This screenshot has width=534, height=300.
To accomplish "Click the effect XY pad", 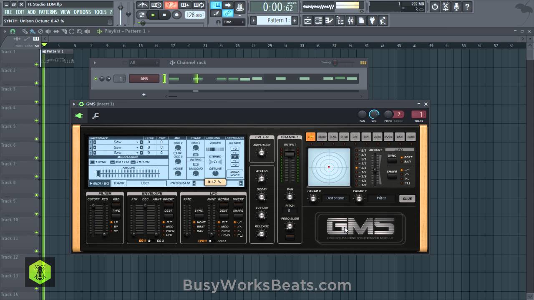I will tap(329, 167).
